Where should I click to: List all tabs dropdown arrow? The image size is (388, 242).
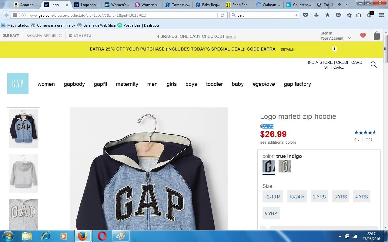click(346, 5)
